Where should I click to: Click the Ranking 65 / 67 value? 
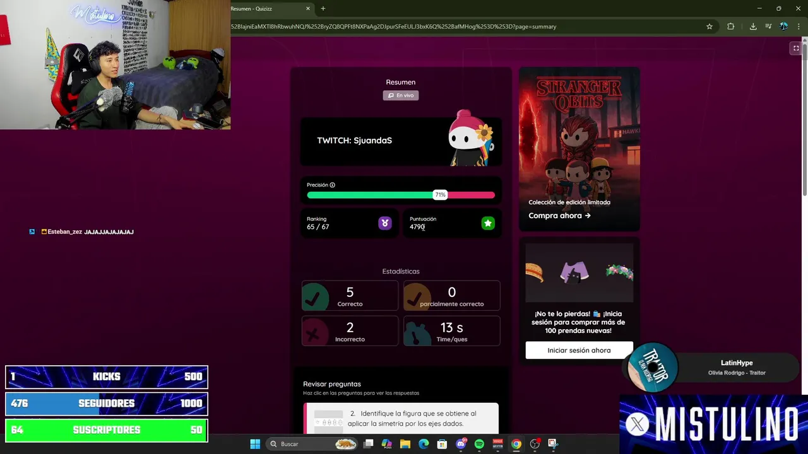click(x=318, y=227)
